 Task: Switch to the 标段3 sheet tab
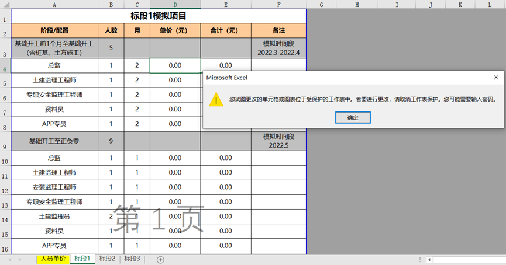[132, 259]
